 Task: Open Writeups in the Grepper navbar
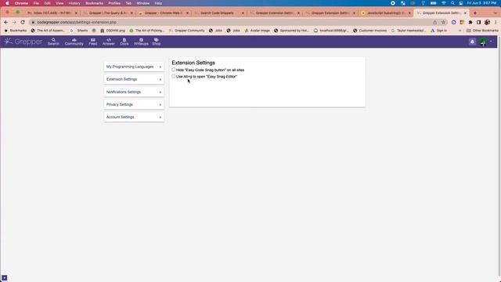point(141,42)
